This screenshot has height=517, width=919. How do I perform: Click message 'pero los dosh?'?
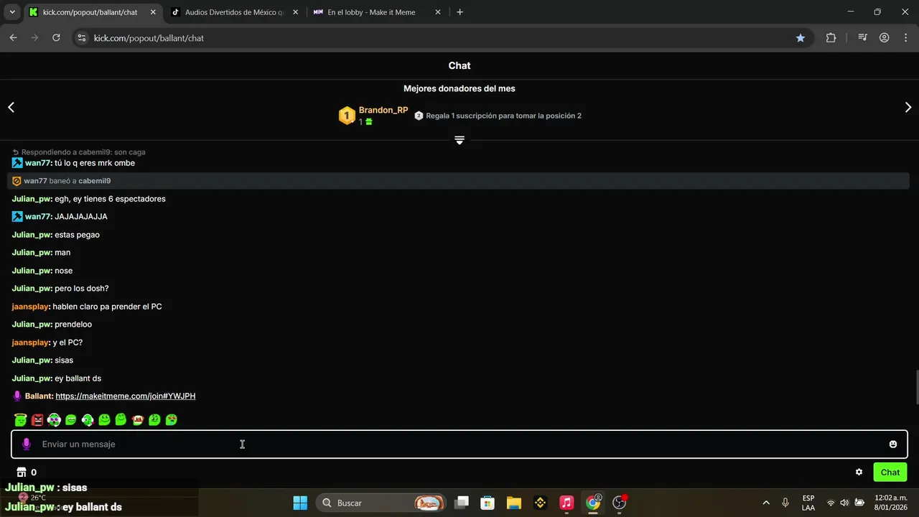click(x=82, y=289)
